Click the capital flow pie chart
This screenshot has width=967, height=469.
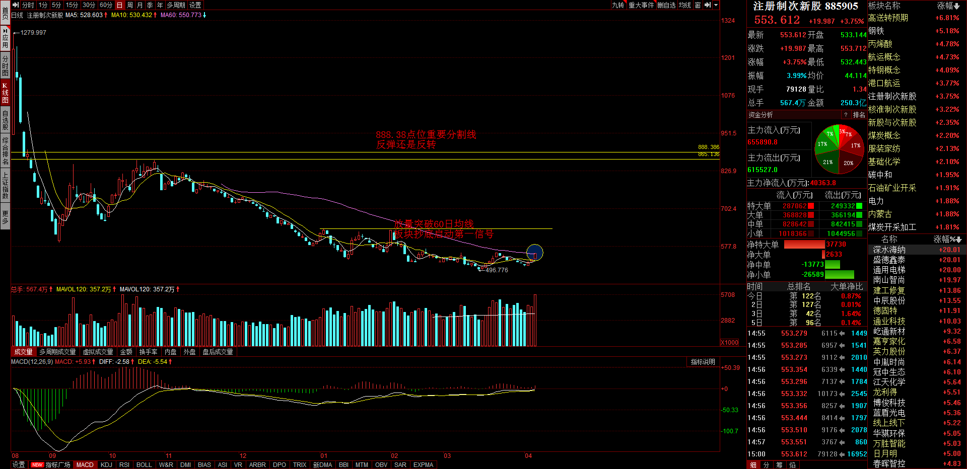pos(839,149)
